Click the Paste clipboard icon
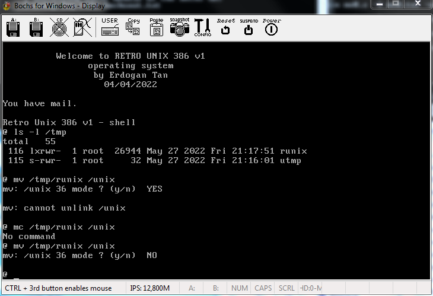 [x=157, y=27]
